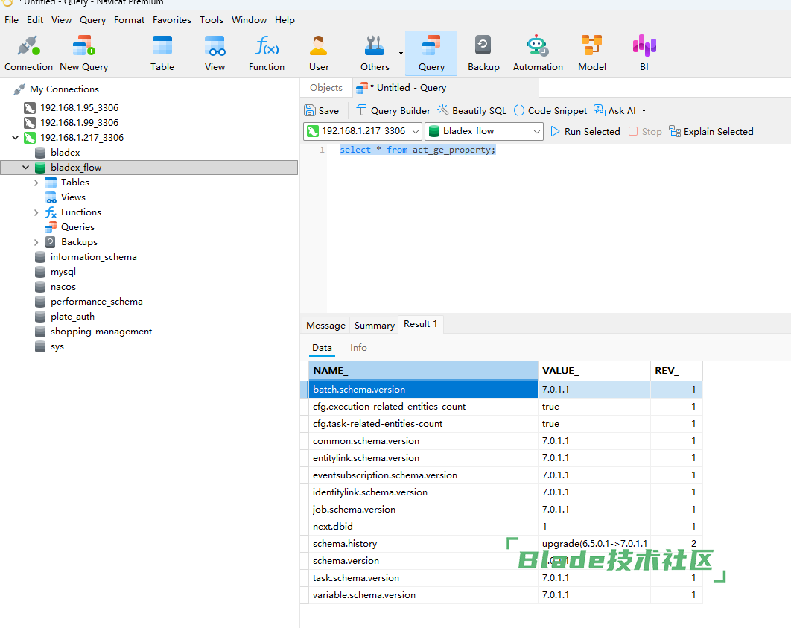Viewport: 791px width, 628px height.
Task: Click Beautify SQL
Action: (x=471, y=110)
